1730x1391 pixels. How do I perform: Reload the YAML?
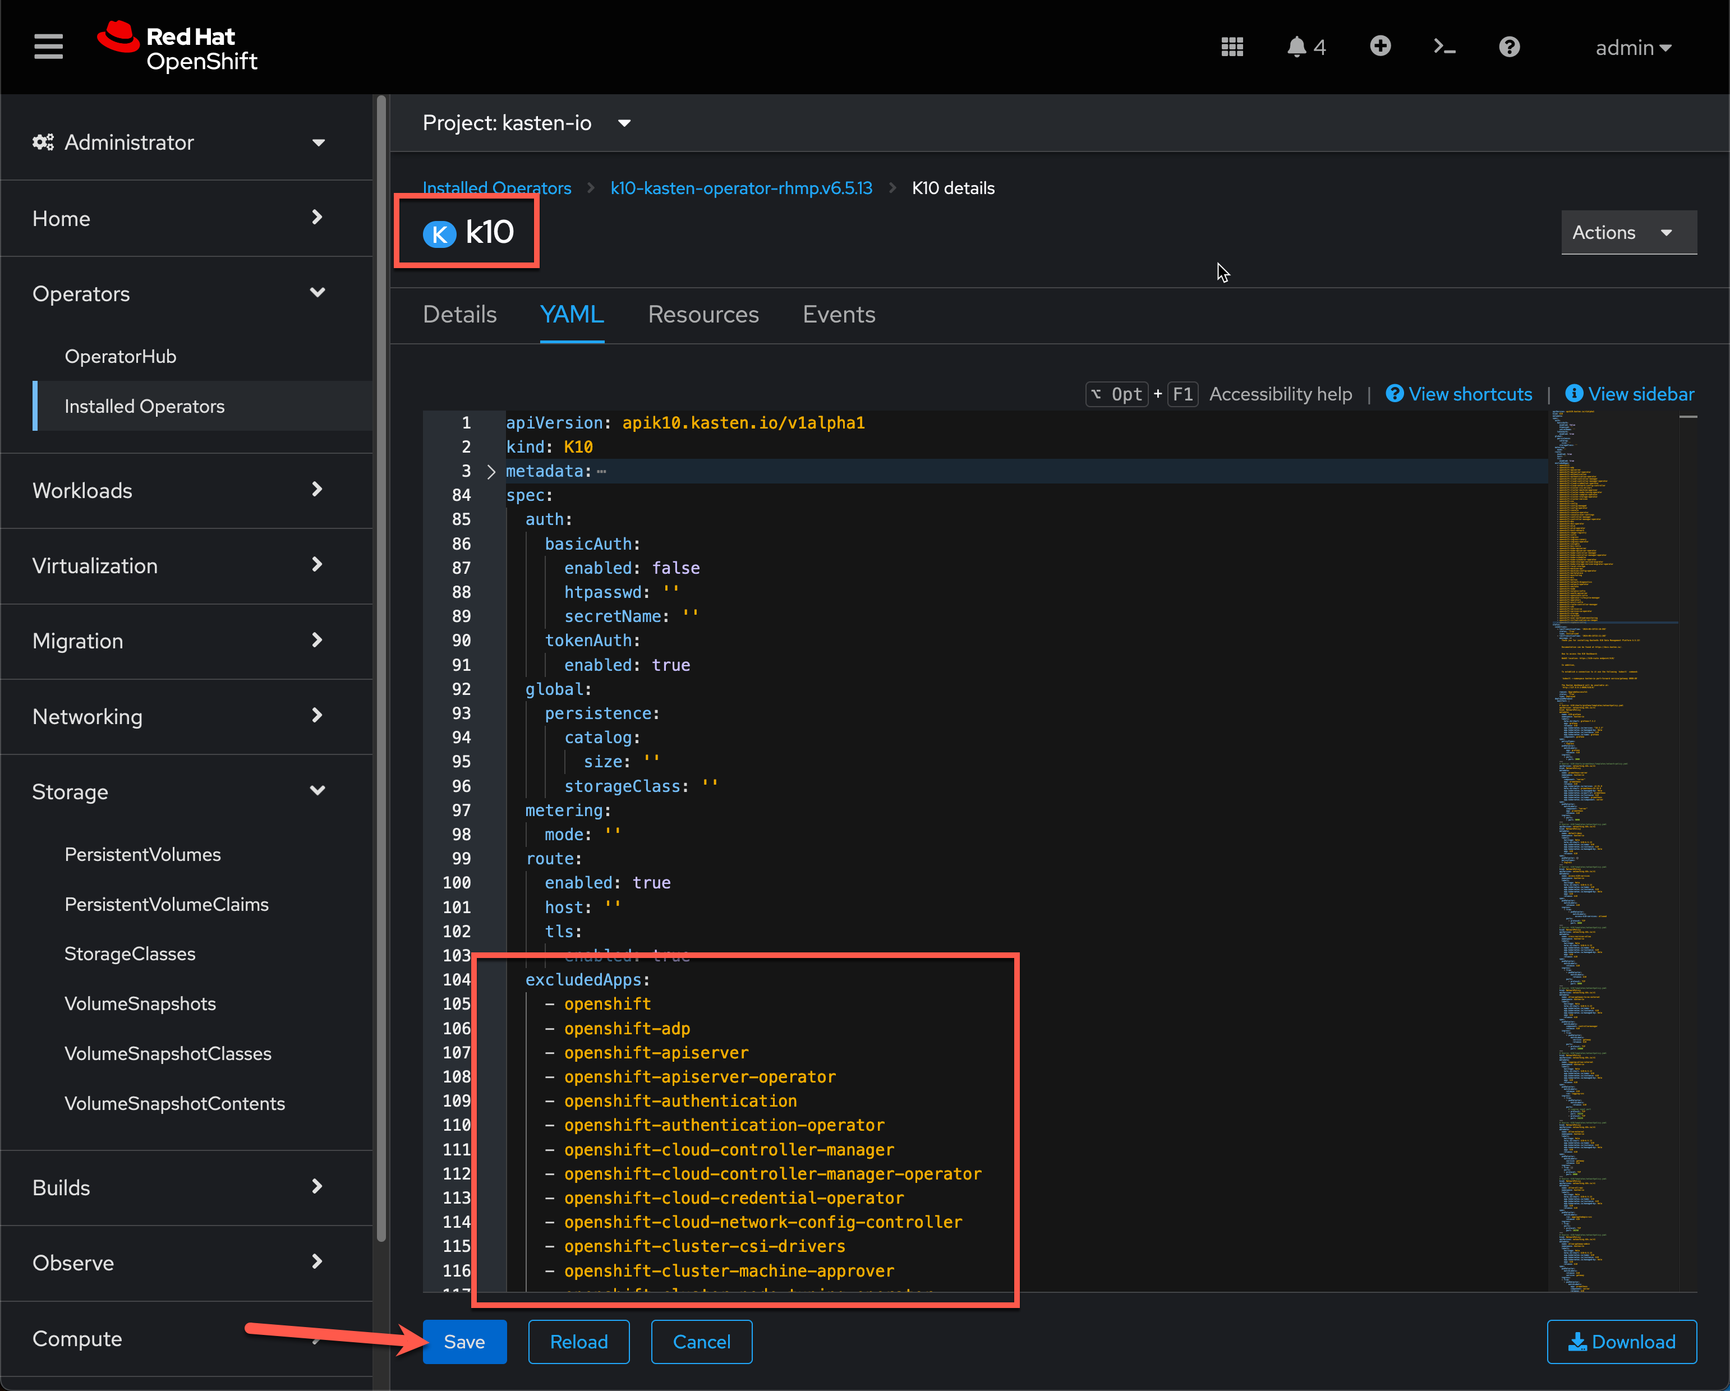578,1341
